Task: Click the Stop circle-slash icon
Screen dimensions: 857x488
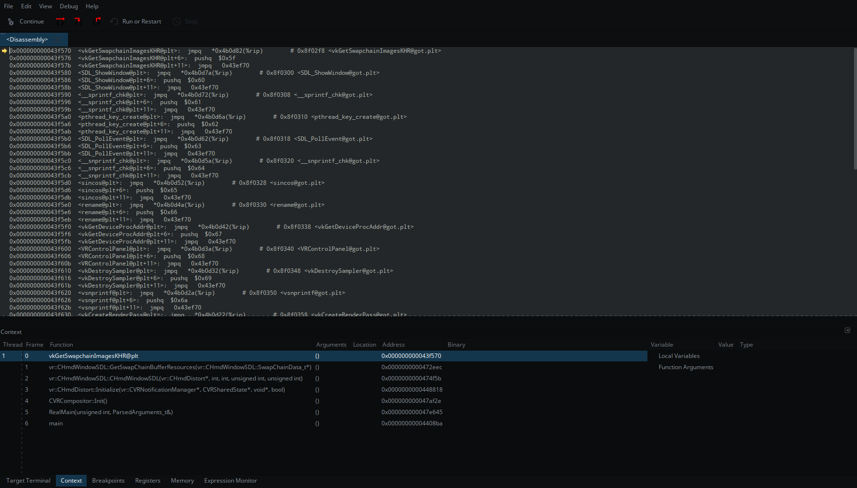Action: (x=177, y=22)
